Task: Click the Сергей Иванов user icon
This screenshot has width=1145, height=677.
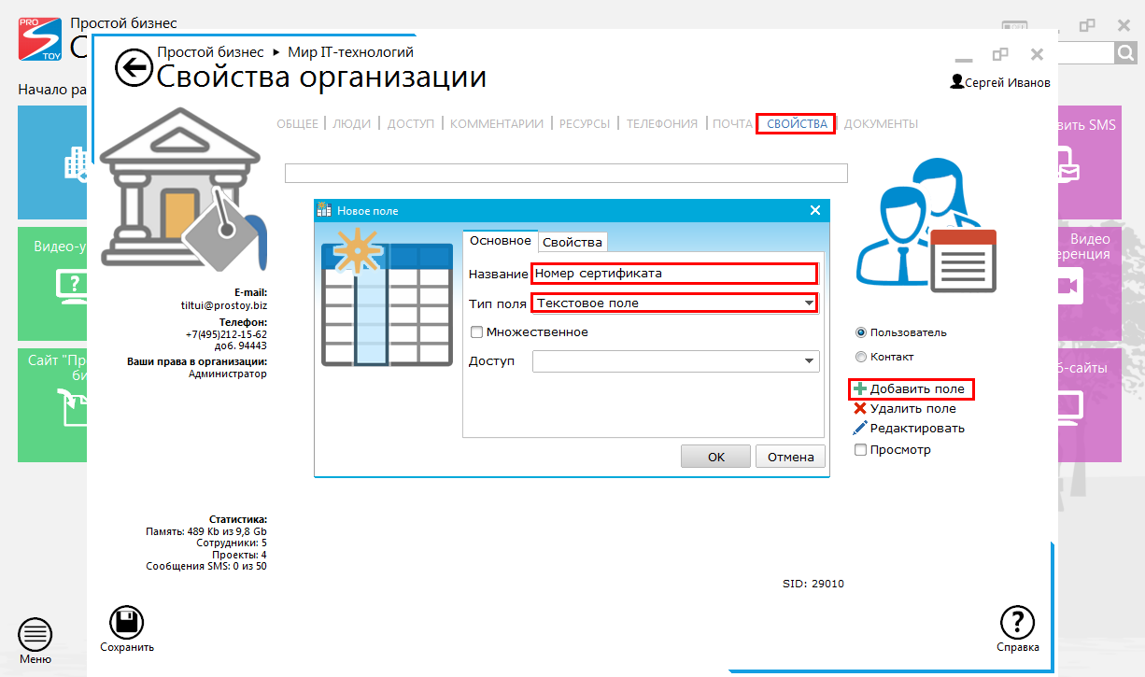Action: (956, 82)
